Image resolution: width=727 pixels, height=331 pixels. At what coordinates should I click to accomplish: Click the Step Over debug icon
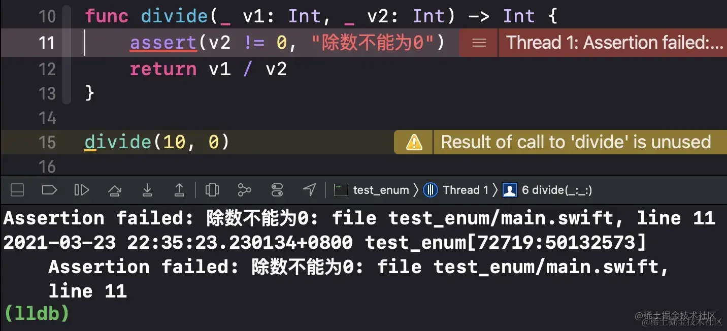(115, 190)
